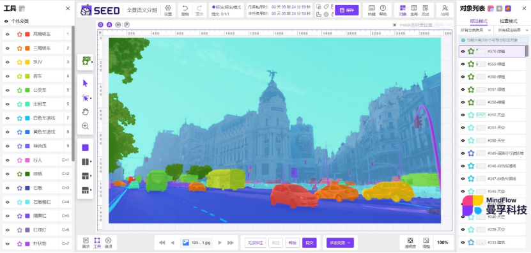
Task: Toggle visibility of #370-绿植 object
Action: click(x=463, y=52)
